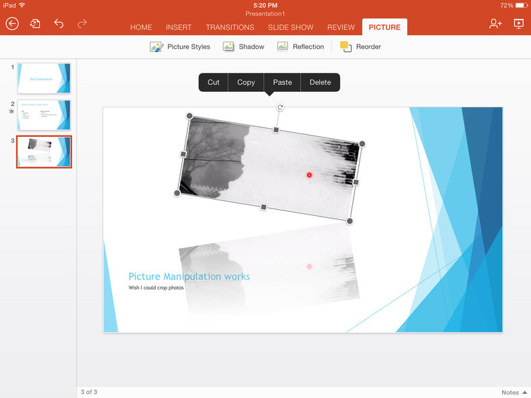
Task: Select Copy in the popup menu
Action: pyautogui.click(x=246, y=82)
